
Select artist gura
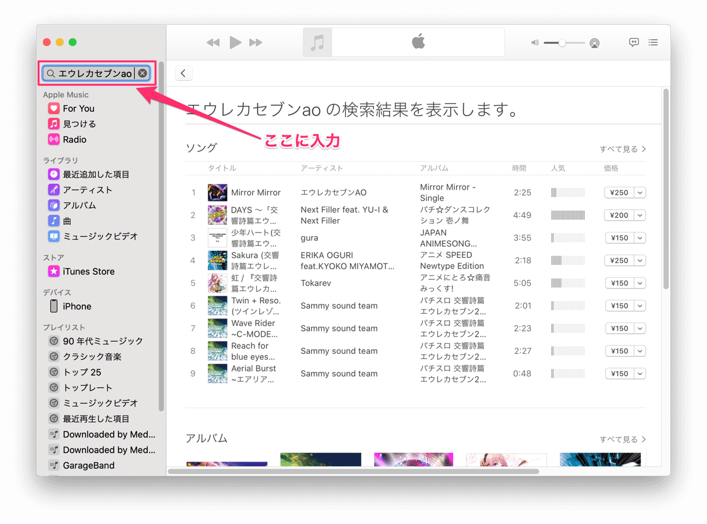309,238
